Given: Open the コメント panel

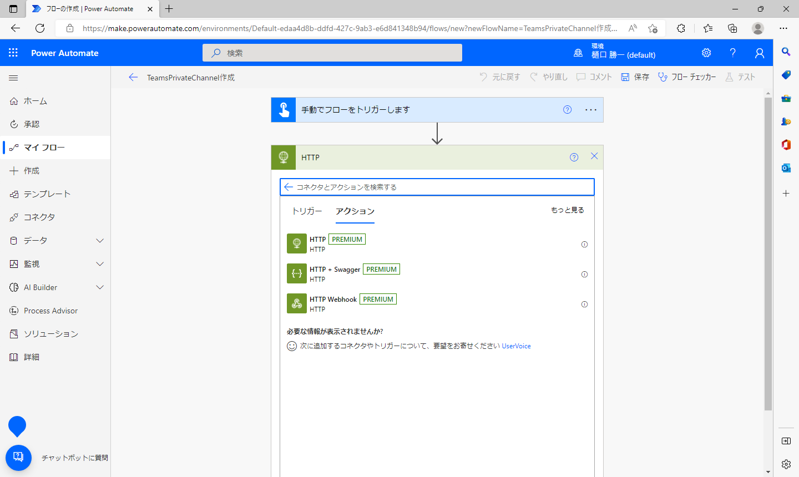Looking at the screenshot, I should click(594, 77).
